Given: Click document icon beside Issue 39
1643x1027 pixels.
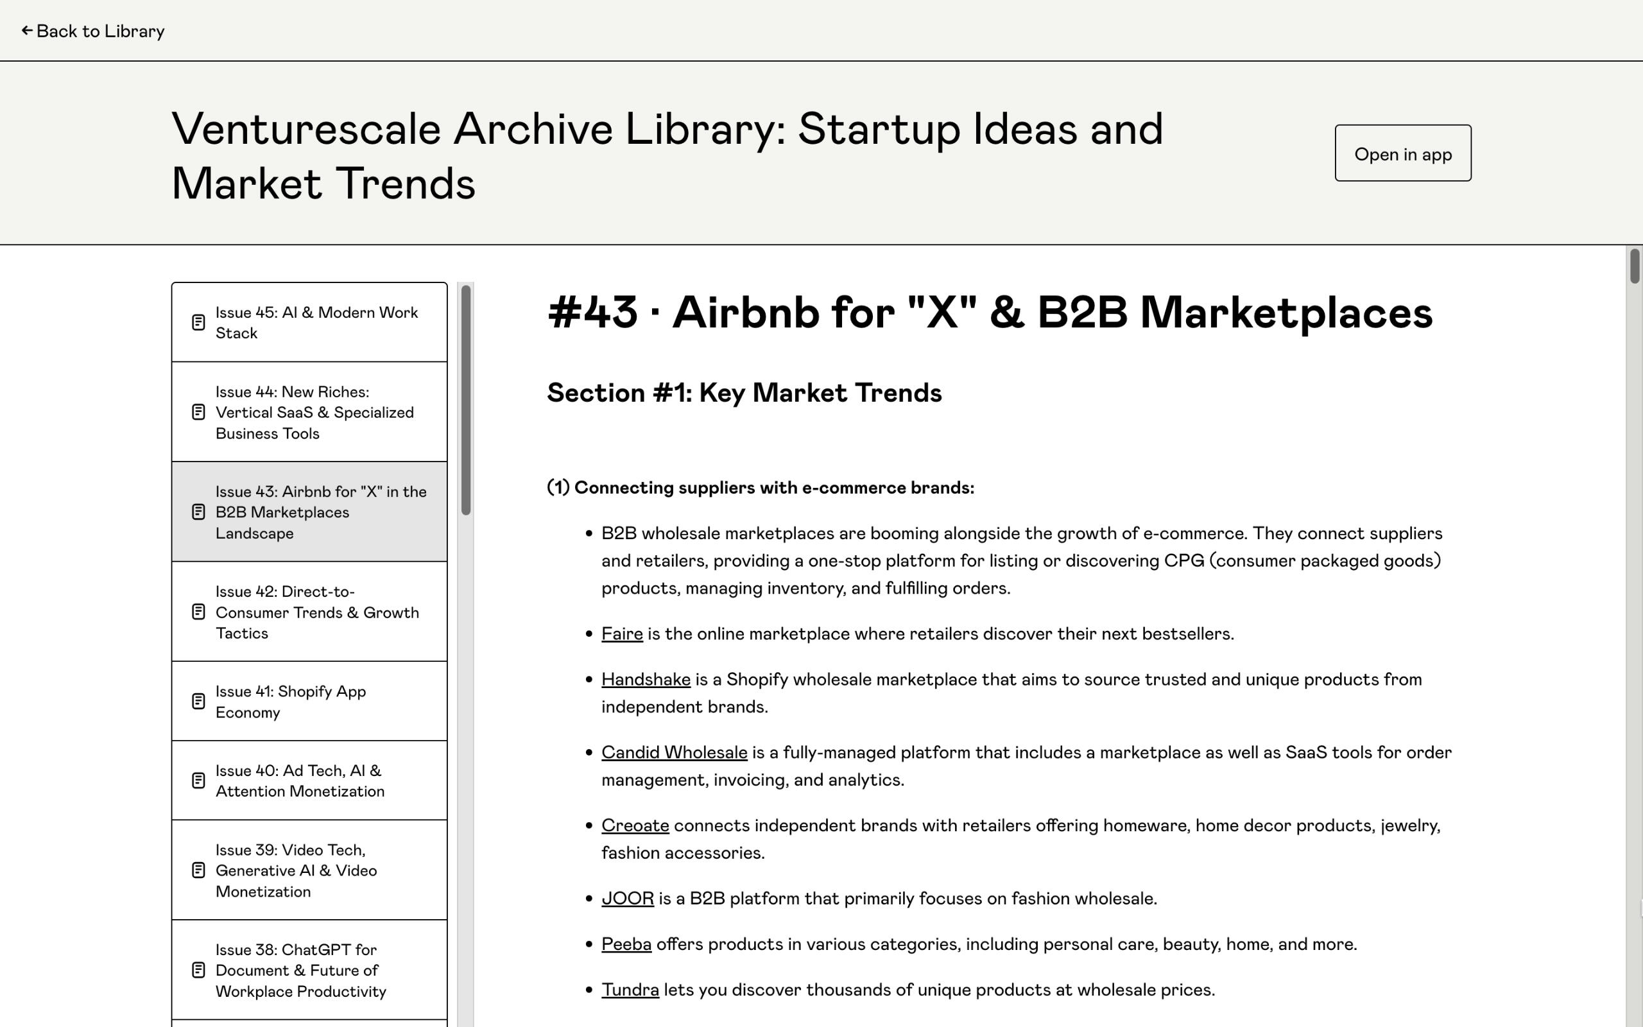Looking at the screenshot, I should (198, 871).
